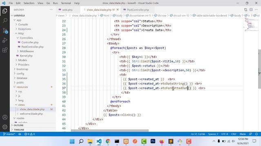Open welcome.blade.php file

[31, 114]
